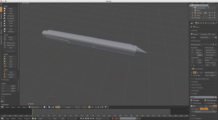The image size is (218, 120).
Task: Open the Add menu in viewport header
Action: [19, 107]
